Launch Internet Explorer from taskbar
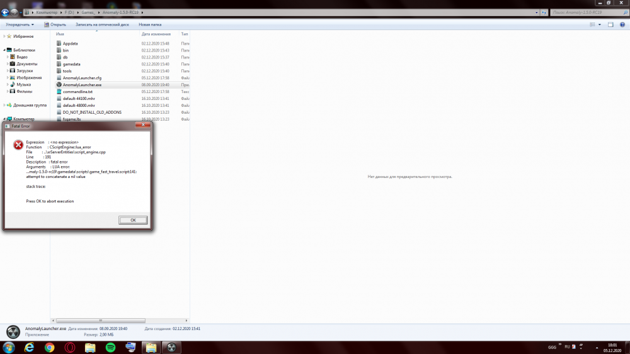The width and height of the screenshot is (630, 354). (30, 348)
